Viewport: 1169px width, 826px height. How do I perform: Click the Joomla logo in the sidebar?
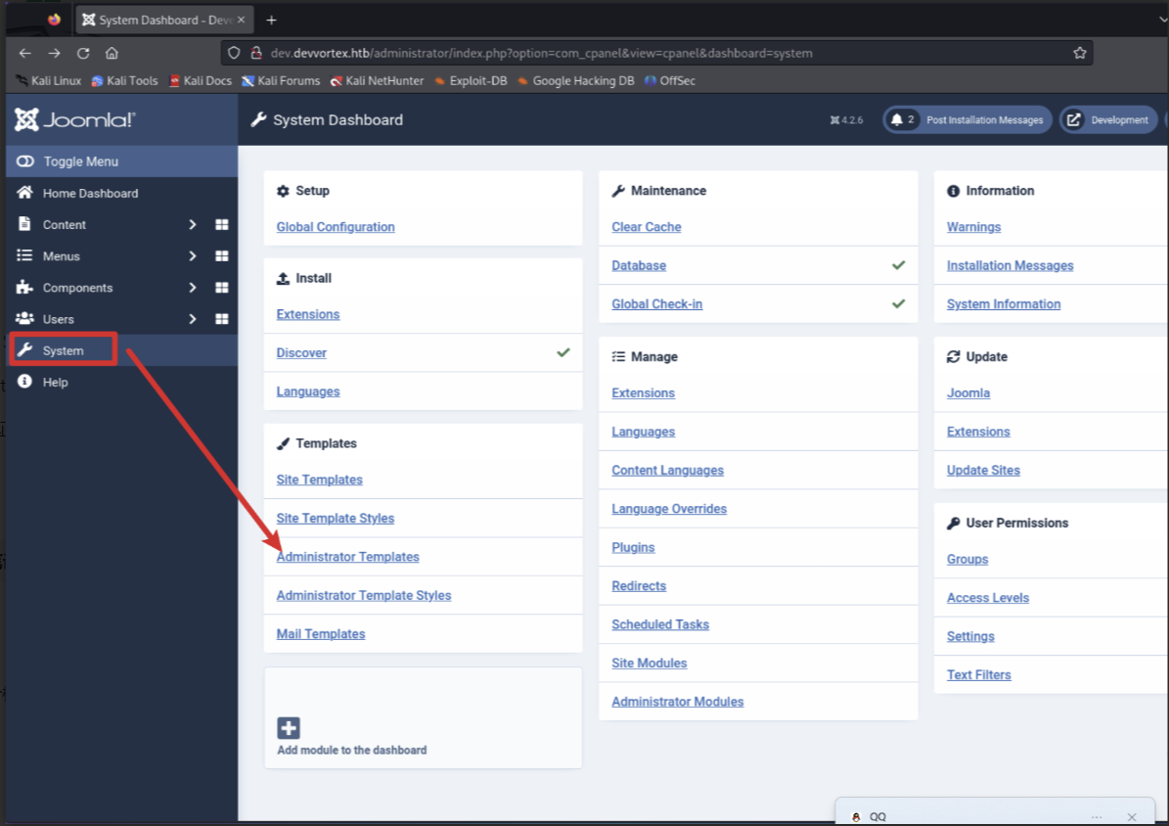pyautogui.click(x=75, y=120)
